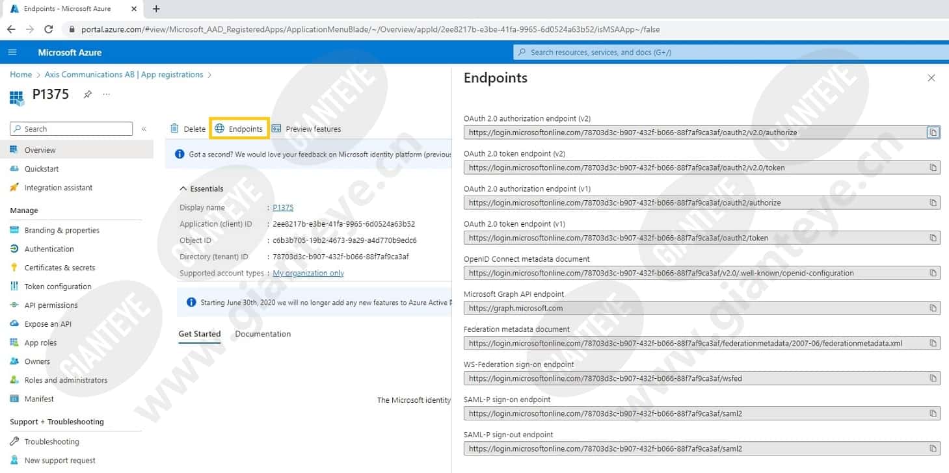Focus the sidebar Search box
The height and width of the screenshot is (473, 949).
pyautogui.click(x=72, y=129)
